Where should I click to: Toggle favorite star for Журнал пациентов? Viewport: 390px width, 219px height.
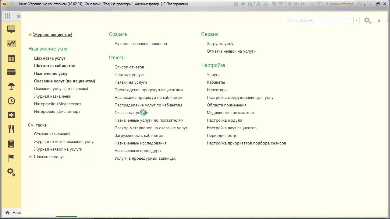tap(30, 35)
